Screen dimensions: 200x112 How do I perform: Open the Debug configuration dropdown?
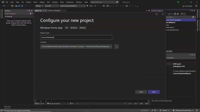(39, 6)
